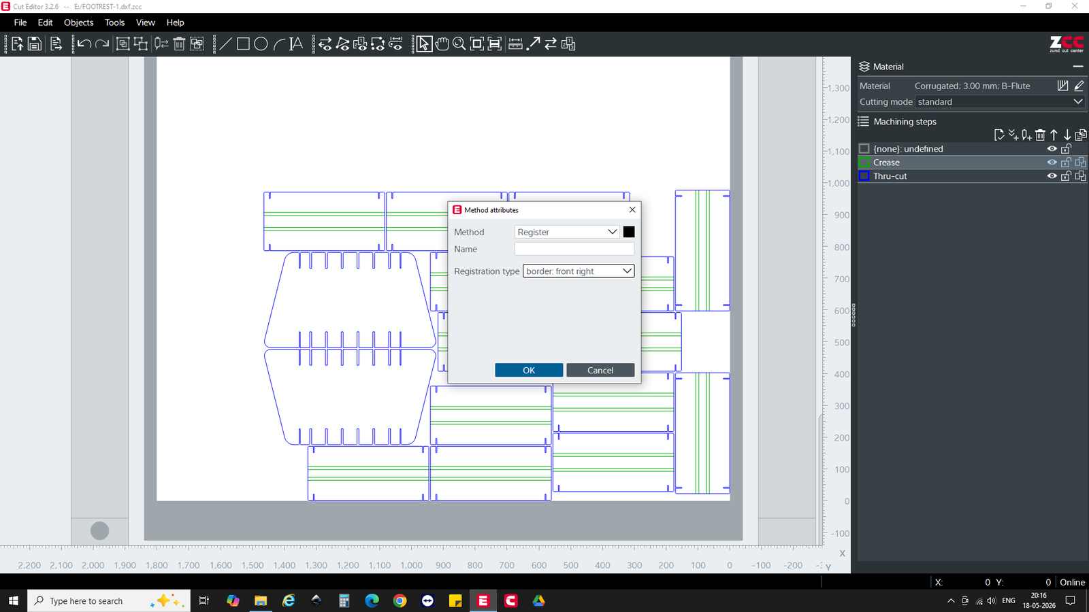Delete selected machining step

coord(1040,135)
